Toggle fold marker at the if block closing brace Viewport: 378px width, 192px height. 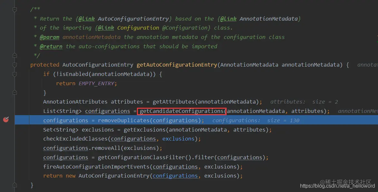15,93
